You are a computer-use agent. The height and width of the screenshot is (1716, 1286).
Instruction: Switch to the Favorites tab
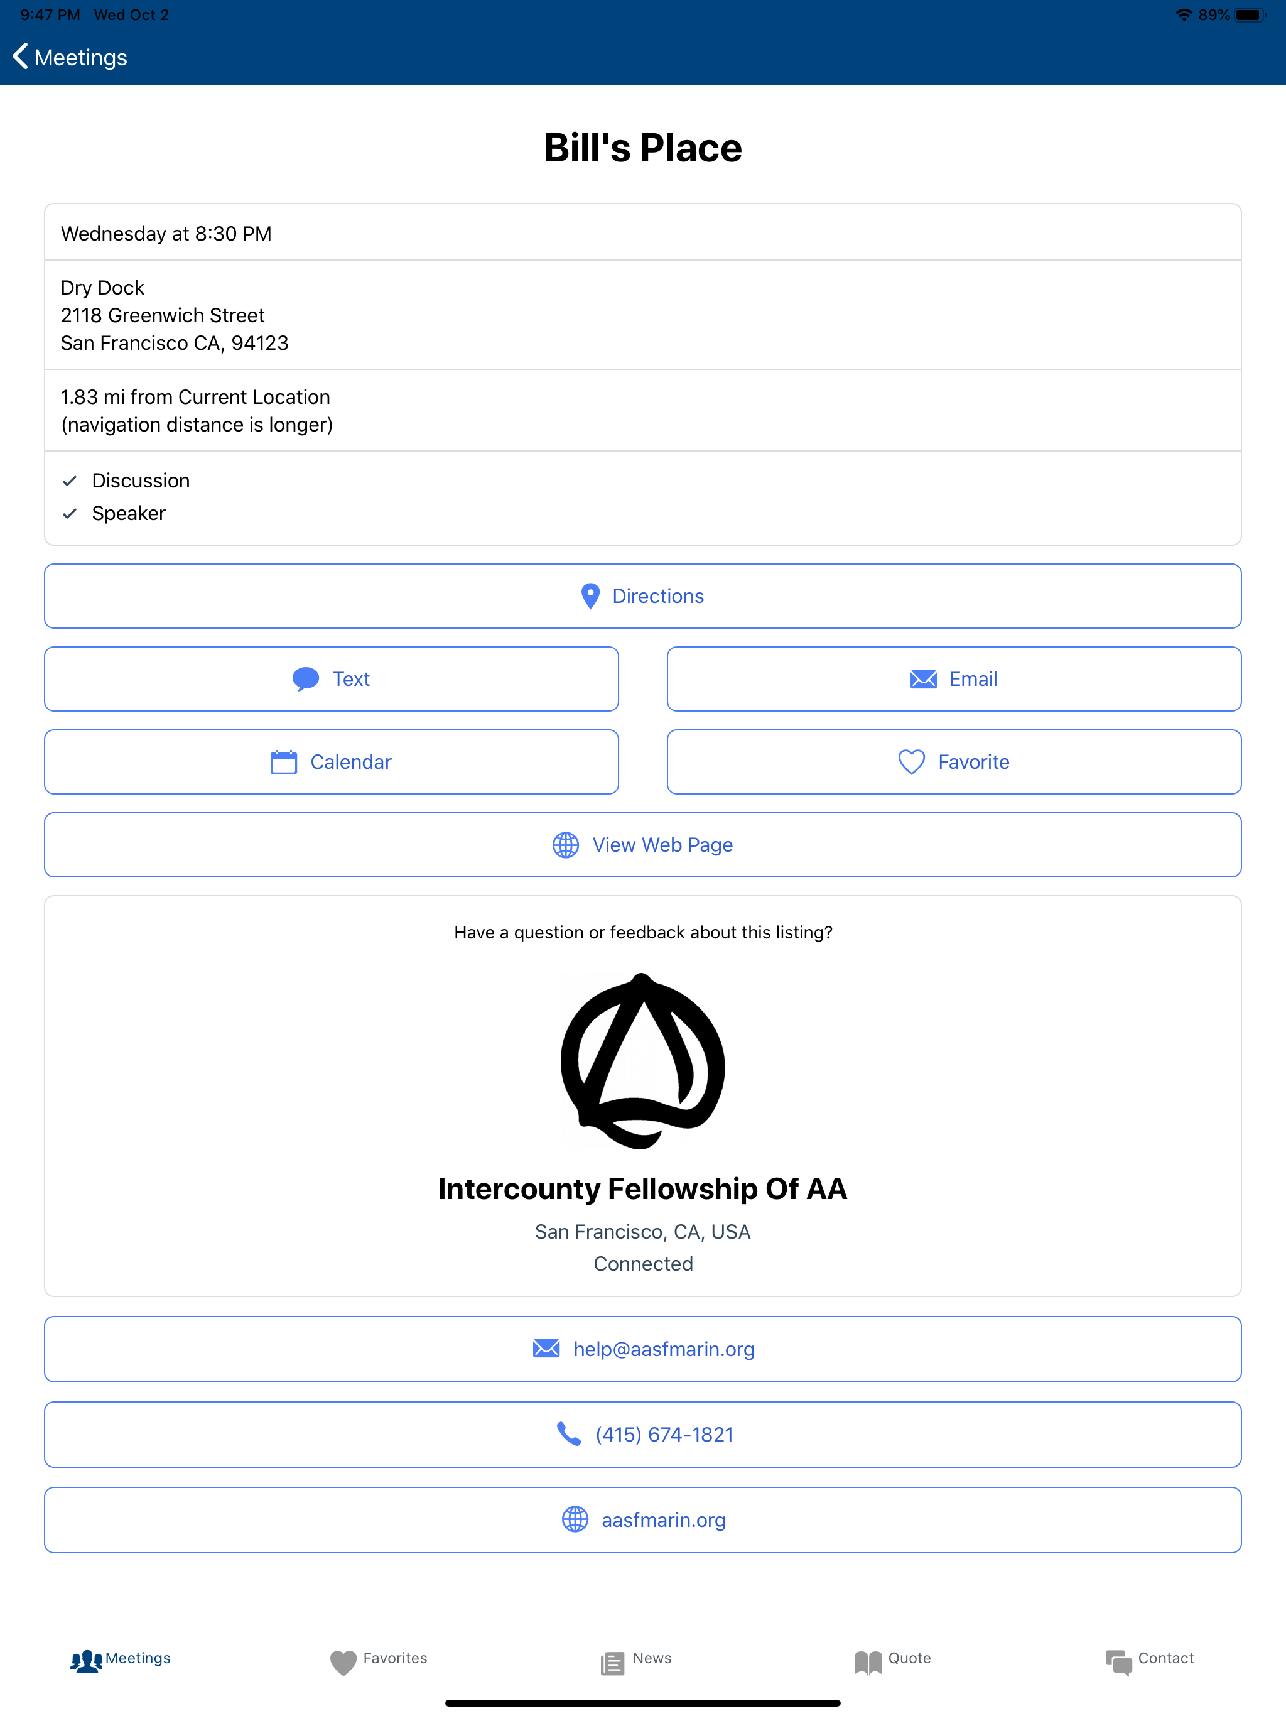(x=379, y=1660)
